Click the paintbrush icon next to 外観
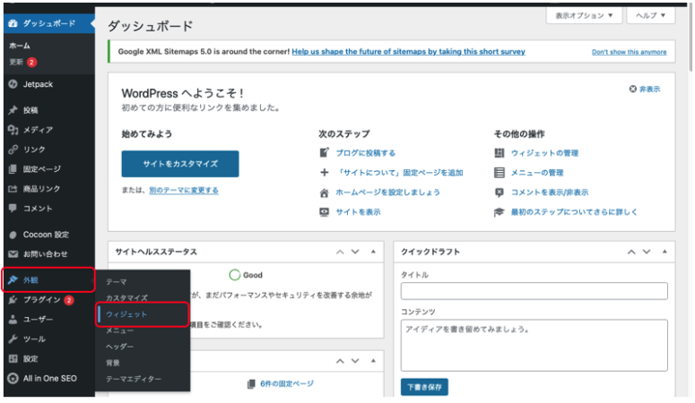 coord(13,279)
